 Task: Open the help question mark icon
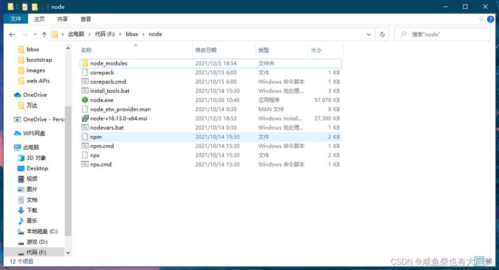point(490,19)
